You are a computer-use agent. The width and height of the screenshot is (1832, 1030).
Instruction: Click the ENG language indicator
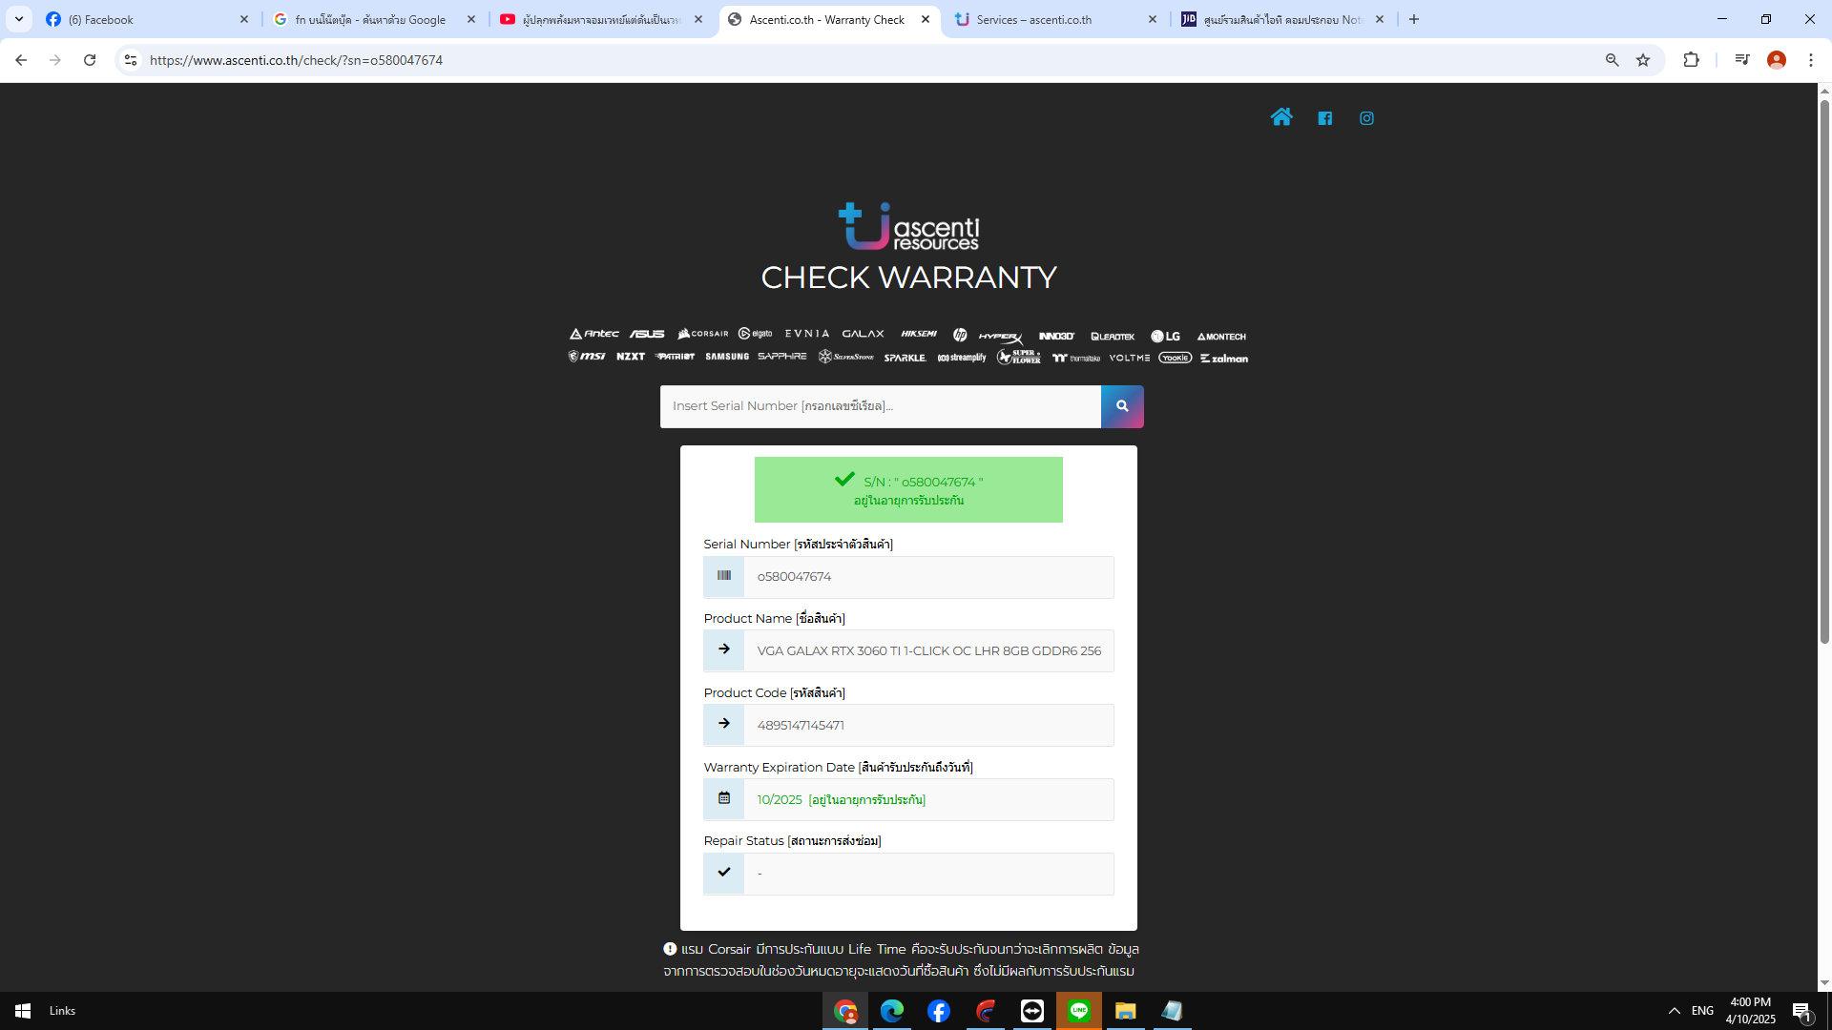1703,1011
